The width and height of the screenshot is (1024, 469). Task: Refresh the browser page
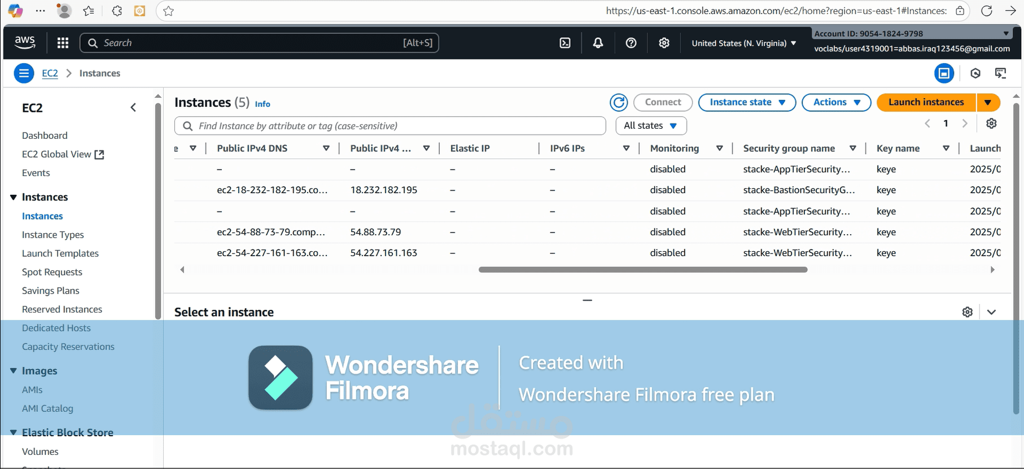click(x=986, y=11)
